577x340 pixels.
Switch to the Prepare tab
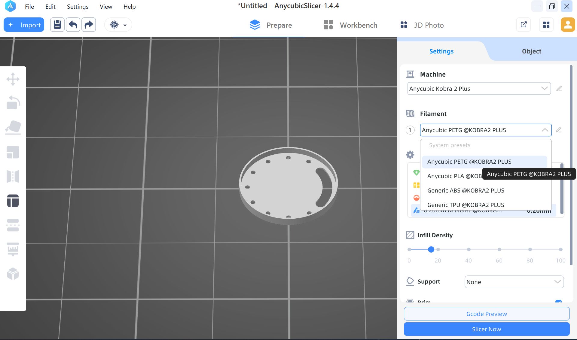click(270, 25)
